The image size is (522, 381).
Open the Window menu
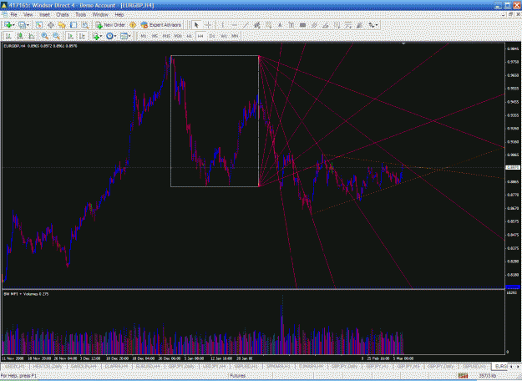pyautogui.click(x=100, y=15)
